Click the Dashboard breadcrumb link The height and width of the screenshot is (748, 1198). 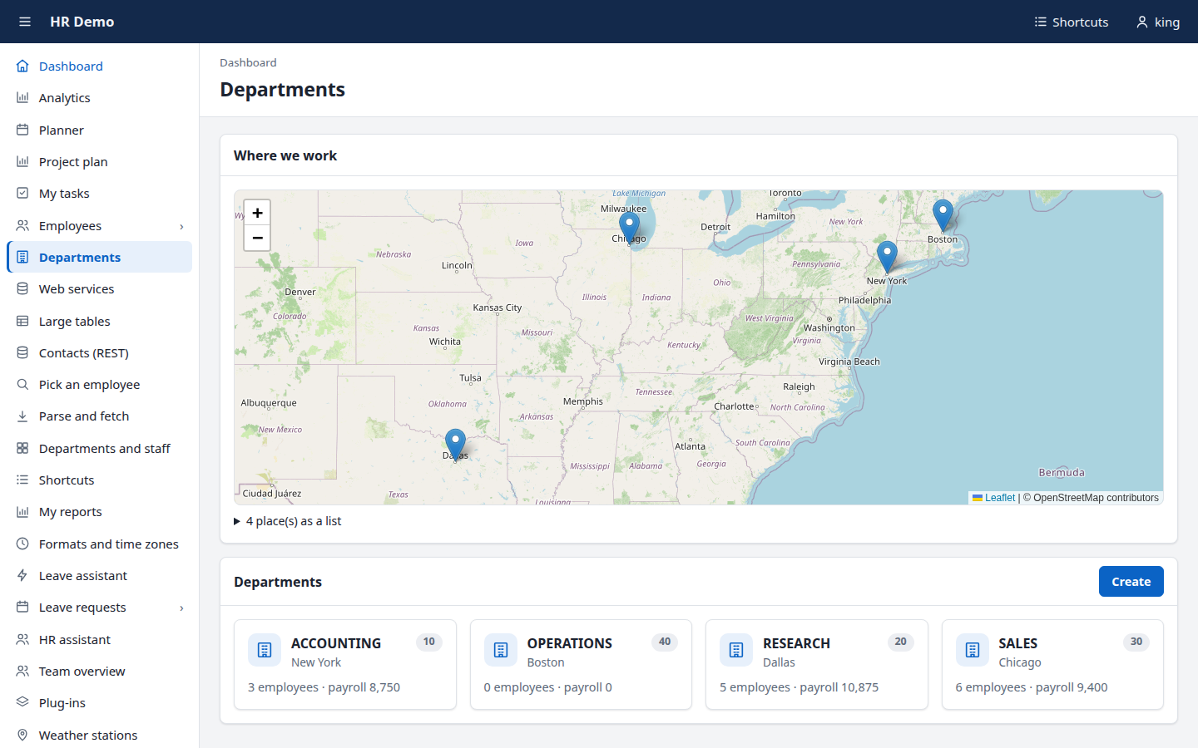coord(248,62)
